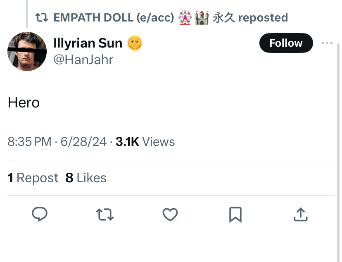Click the 8:35 PM timestamp
Image resolution: width=342 pixels, height=262 pixels.
pyautogui.click(x=29, y=142)
